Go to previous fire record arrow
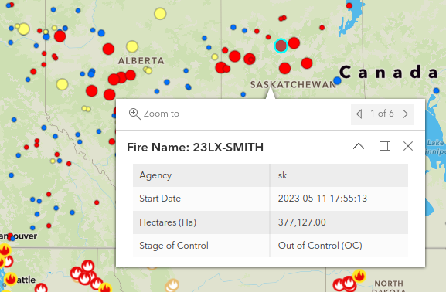446x292 pixels. (x=359, y=114)
